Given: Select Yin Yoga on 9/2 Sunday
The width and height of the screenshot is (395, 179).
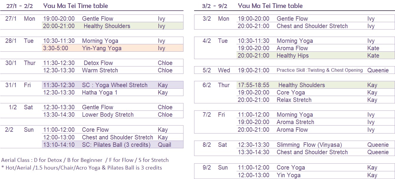Looking at the screenshot, I should (x=289, y=175).
